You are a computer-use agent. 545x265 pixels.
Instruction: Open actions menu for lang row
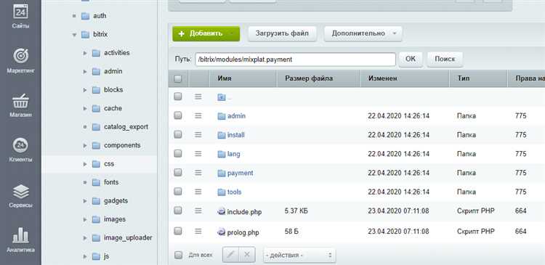(x=198, y=153)
